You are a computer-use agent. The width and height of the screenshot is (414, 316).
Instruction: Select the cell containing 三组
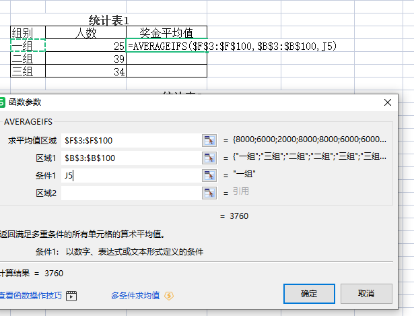28,71
